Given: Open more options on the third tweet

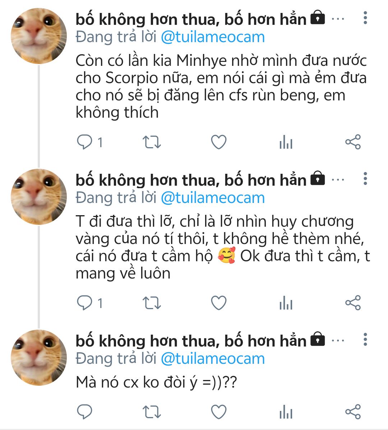Looking at the screenshot, I should [x=365, y=339].
